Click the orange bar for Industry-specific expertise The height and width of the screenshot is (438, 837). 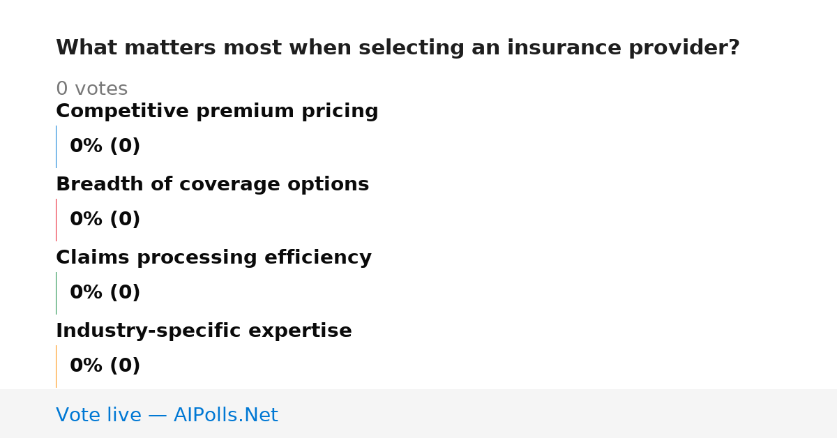coord(56,366)
